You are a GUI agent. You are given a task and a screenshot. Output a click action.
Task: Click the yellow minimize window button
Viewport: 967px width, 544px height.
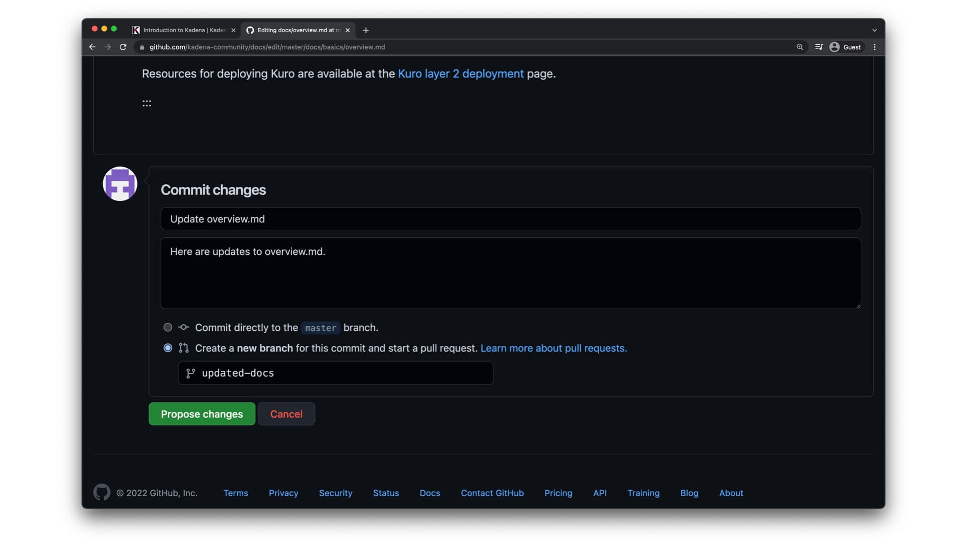104,29
